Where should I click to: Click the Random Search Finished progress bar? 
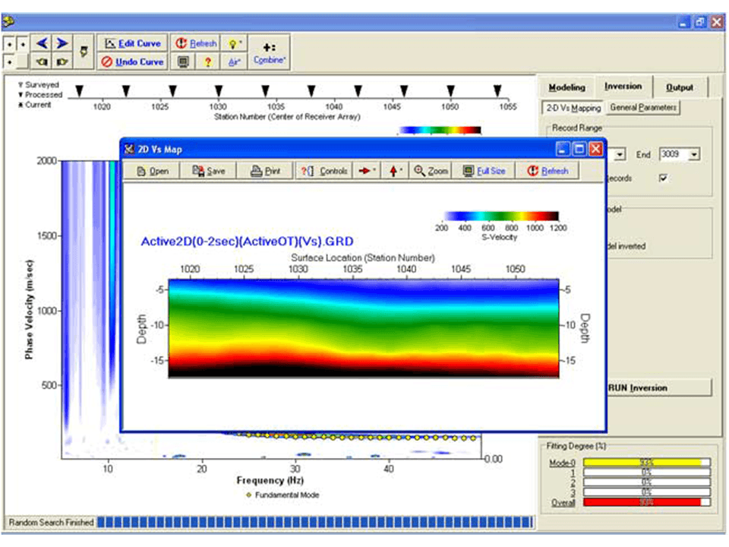click(x=315, y=522)
